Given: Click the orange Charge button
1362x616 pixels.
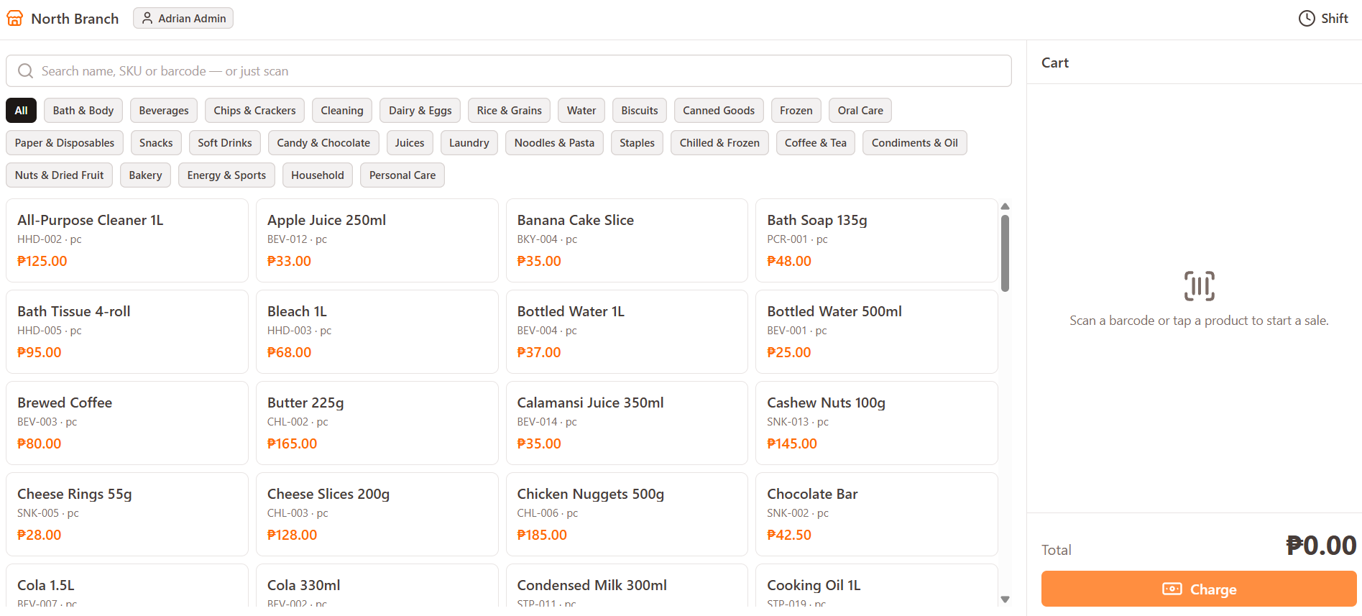Looking at the screenshot, I should (x=1199, y=589).
